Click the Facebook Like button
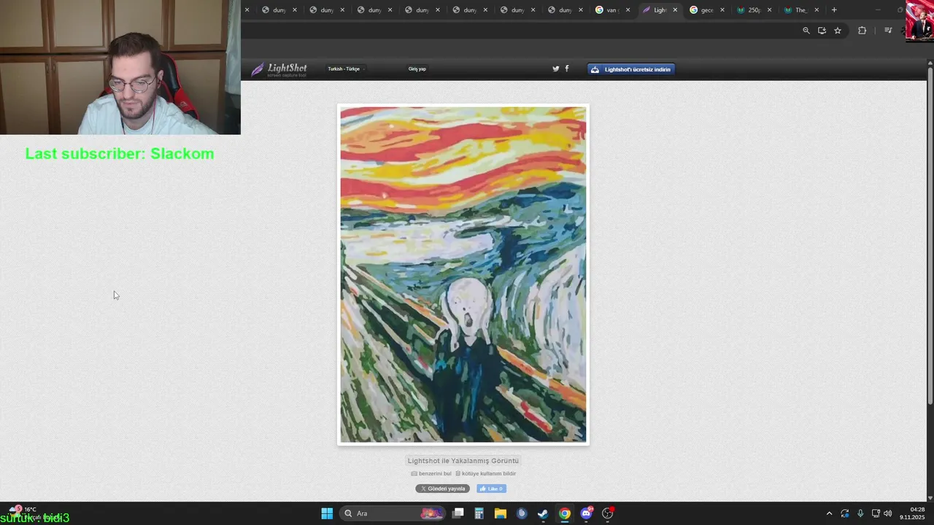934x525 pixels. 491,489
